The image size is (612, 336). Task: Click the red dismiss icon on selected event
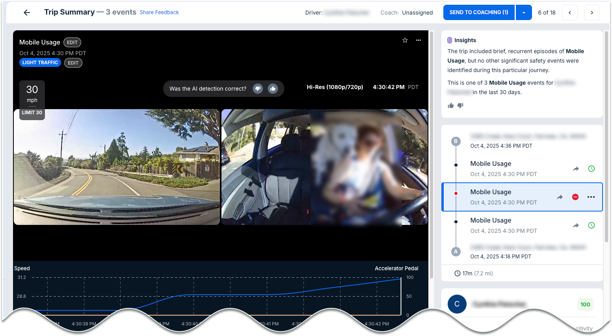click(575, 197)
